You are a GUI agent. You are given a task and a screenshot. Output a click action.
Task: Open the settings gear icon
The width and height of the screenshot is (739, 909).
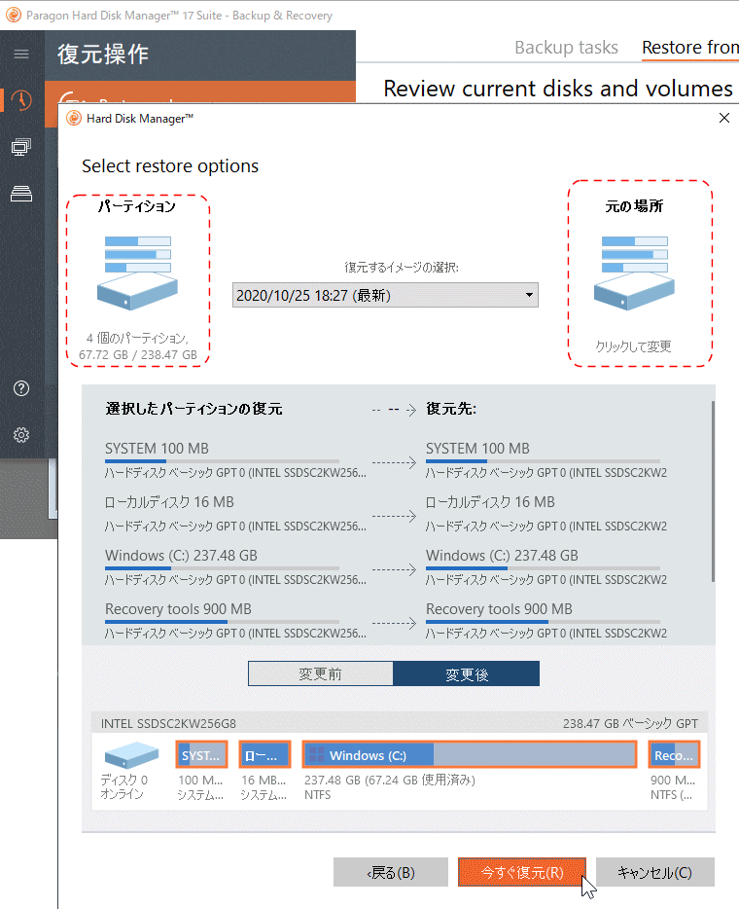20,435
